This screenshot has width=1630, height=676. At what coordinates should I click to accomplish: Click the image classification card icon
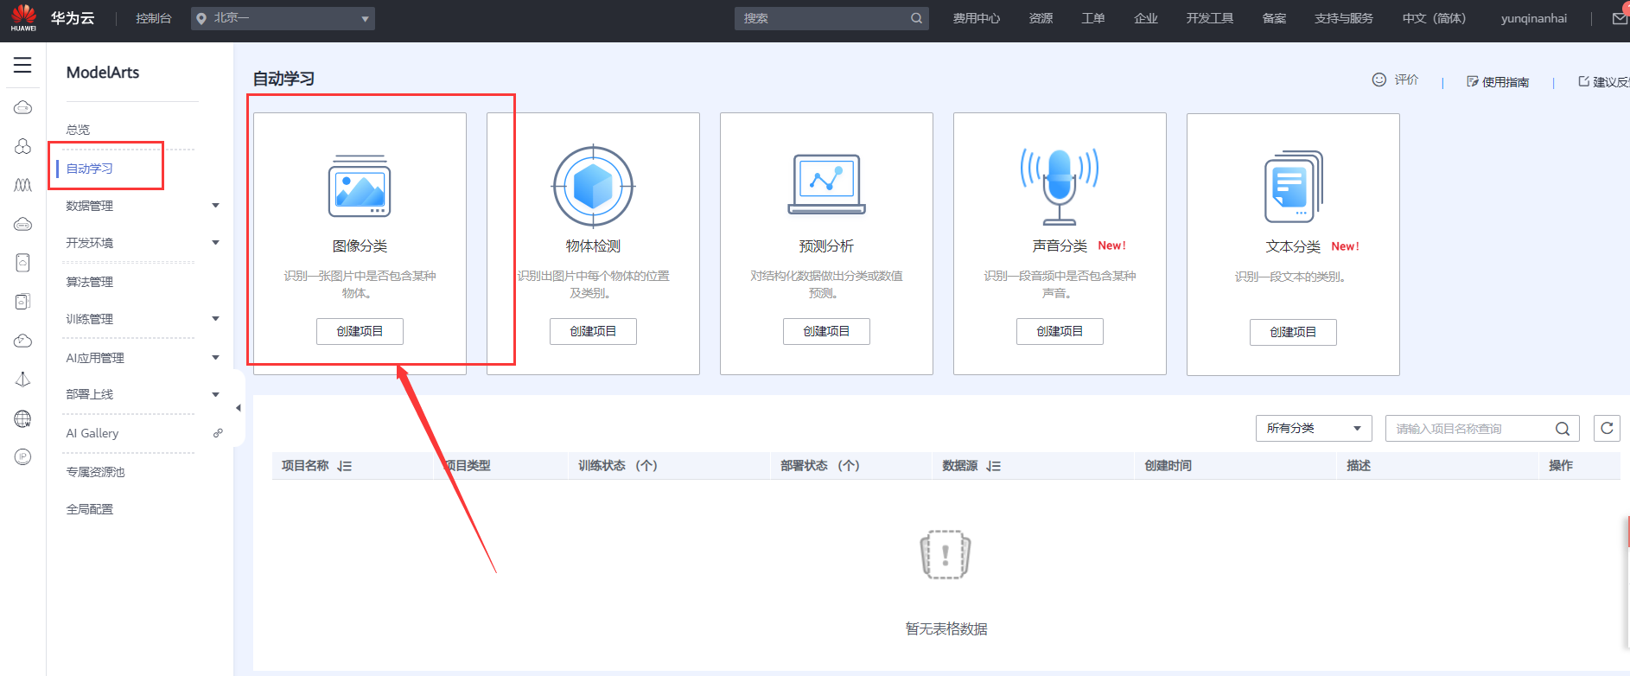click(x=360, y=186)
